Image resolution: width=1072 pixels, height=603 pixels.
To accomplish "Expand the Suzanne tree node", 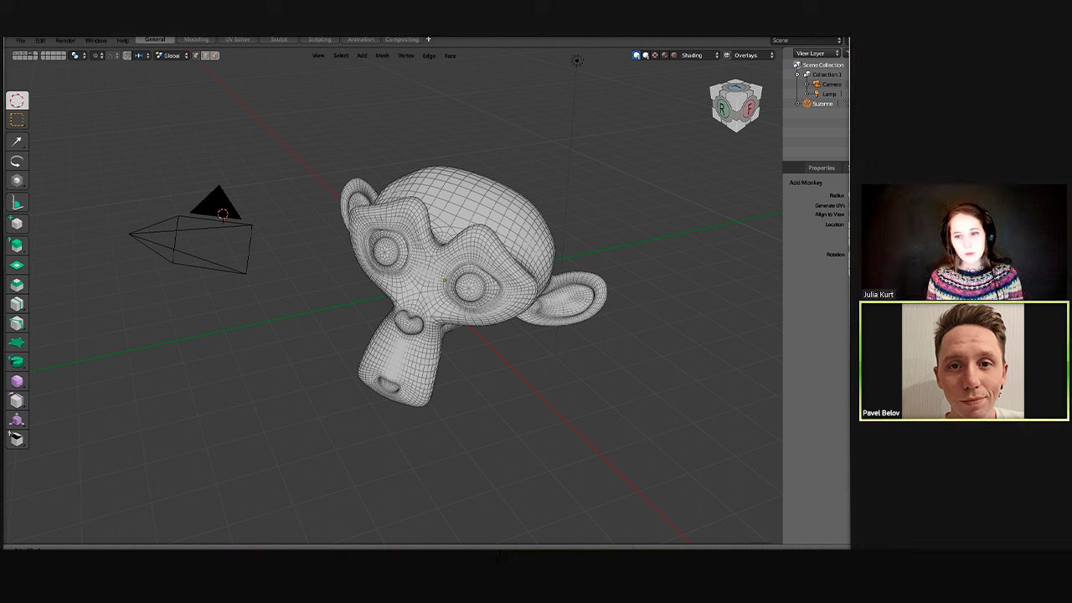I will point(797,103).
